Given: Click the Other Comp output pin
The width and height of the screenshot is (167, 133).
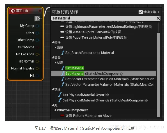Looking at the screenshot, I should coord(37,40).
